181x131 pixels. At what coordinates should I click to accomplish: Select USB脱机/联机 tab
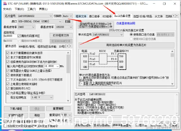(27, 46)
